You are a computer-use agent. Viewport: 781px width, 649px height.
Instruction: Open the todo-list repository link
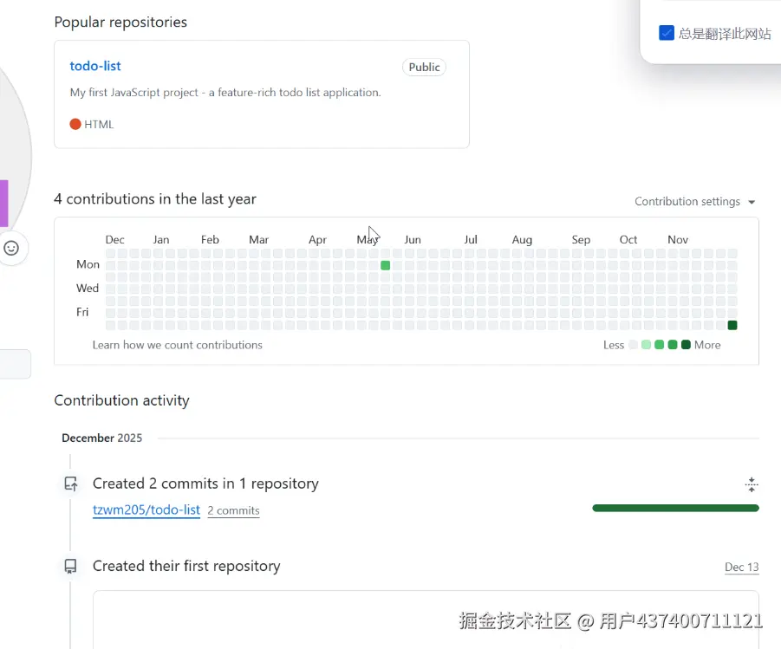coord(95,66)
